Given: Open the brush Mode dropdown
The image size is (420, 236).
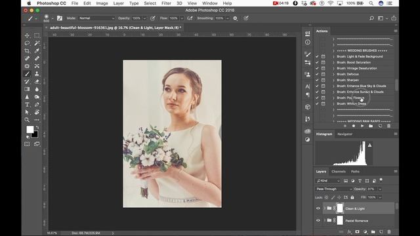Looking at the screenshot, I should point(96,18).
